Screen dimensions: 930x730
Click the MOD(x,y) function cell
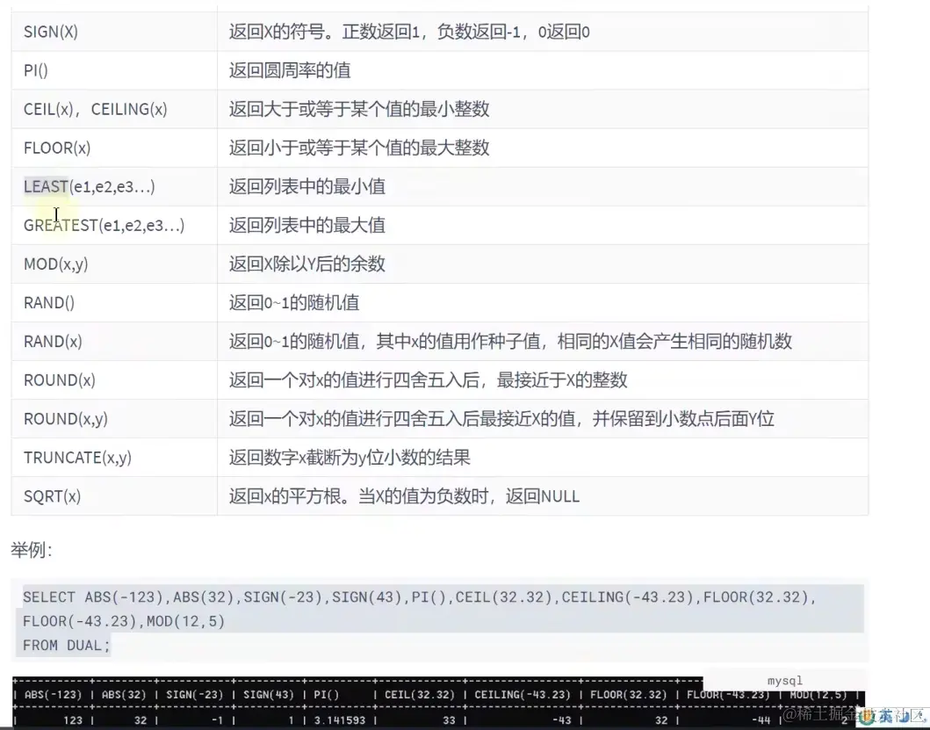click(x=114, y=264)
